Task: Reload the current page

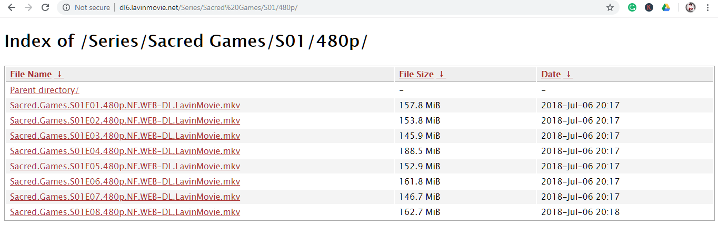Action: tap(45, 7)
